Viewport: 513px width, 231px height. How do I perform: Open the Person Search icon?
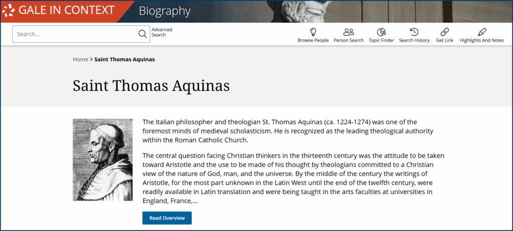click(x=349, y=32)
